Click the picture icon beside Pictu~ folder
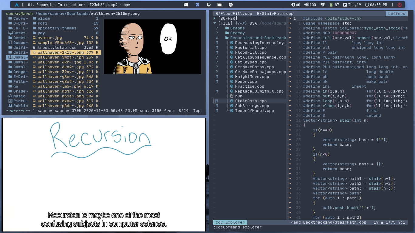Viewport: 415px width, 233px height. coord(11,101)
